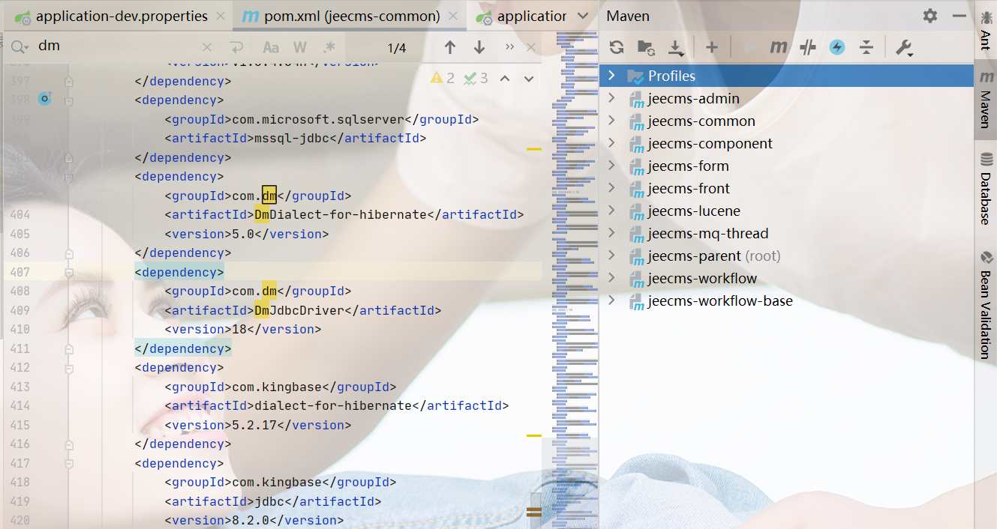Click Generate Sources and Update Folders icon

coord(646,48)
